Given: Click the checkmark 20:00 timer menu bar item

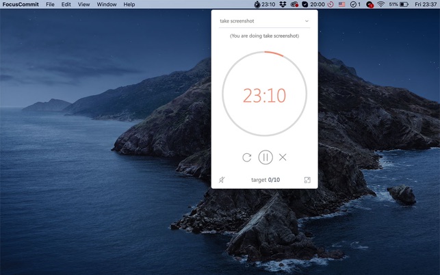Looking at the screenshot, I should tap(313, 5).
